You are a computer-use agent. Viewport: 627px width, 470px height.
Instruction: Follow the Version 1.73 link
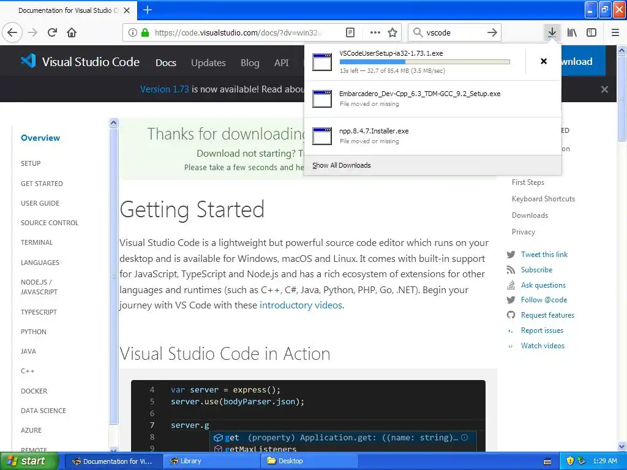coord(164,89)
